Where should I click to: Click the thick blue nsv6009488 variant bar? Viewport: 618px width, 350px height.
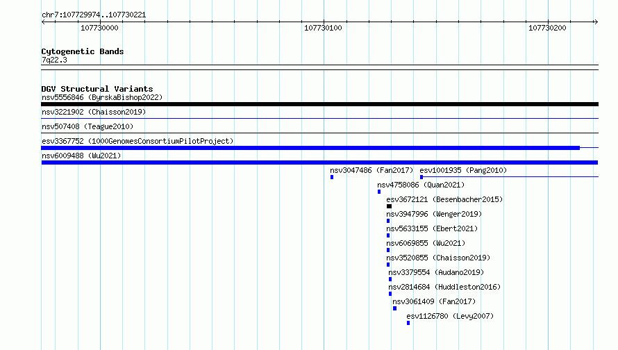319,162
